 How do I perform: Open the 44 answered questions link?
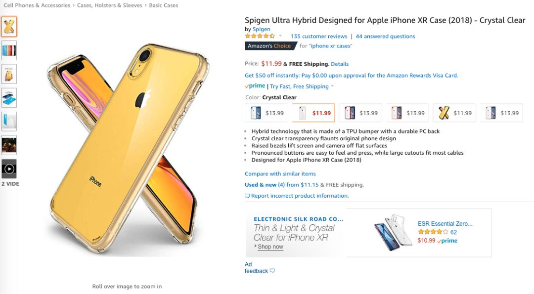(385, 36)
